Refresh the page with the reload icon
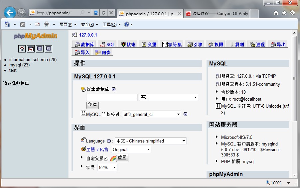This screenshot has width=300, height=188. click(103, 13)
